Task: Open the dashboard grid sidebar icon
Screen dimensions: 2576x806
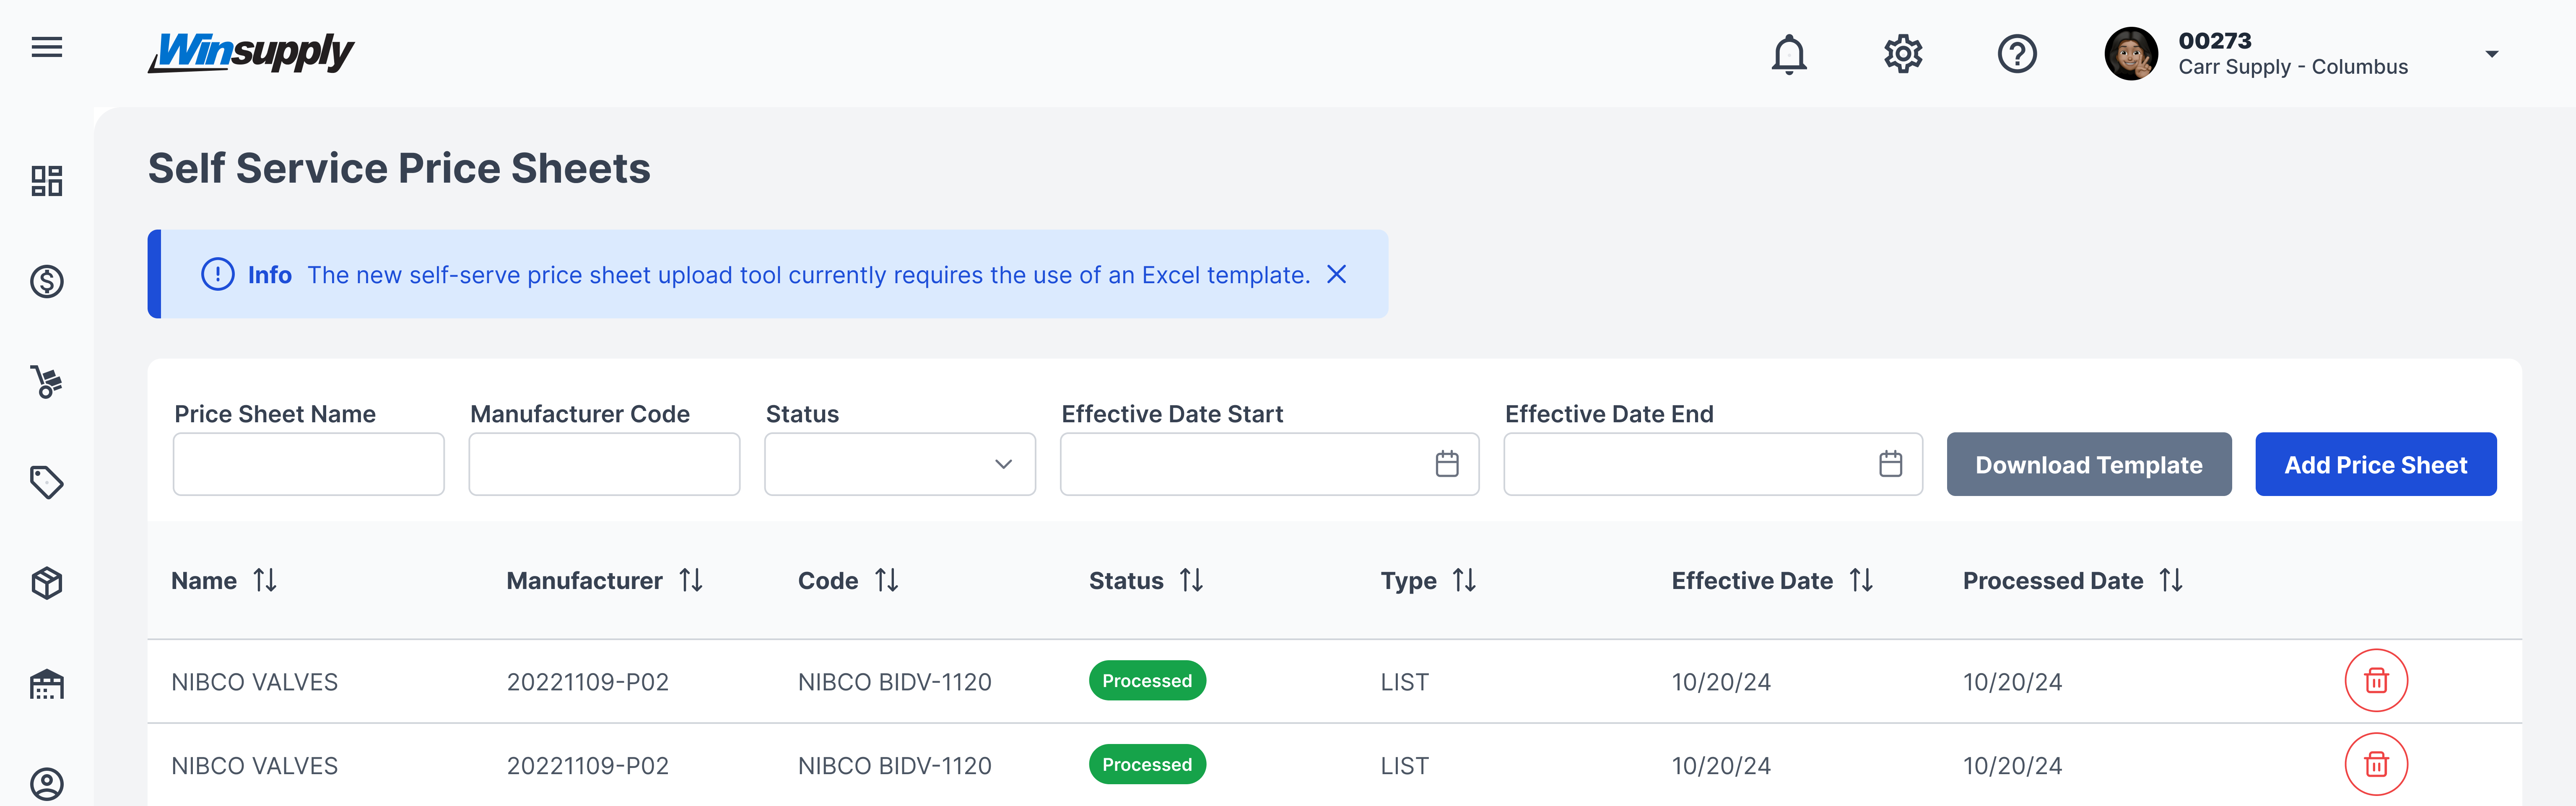Action: [x=46, y=181]
